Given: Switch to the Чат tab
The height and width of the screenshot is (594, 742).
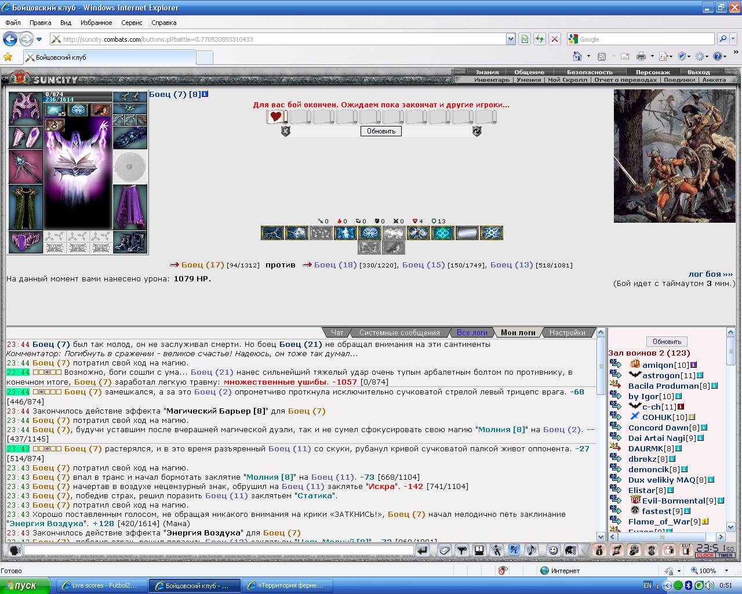Looking at the screenshot, I should [337, 332].
